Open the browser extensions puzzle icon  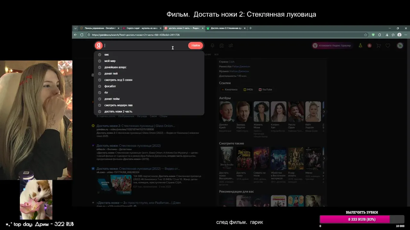point(380,35)
